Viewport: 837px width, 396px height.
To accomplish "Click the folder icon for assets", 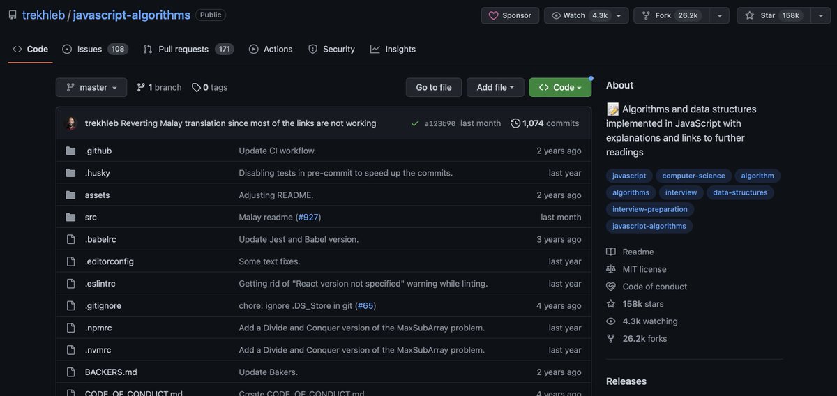I will coord(70,195).
